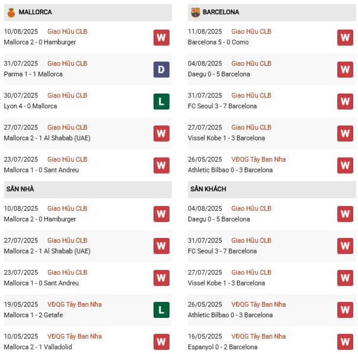The height and width of the screenshot is (354, 358).
Task: Click the W badge for Mallorca-Hamburger under Mallorca header
Action: click(161, 37)
